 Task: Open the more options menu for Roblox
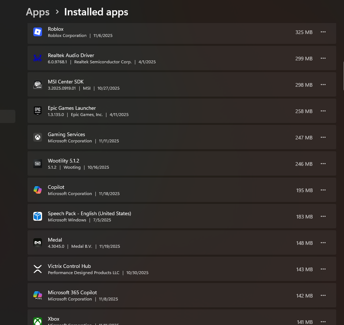[x=323, y=32]
